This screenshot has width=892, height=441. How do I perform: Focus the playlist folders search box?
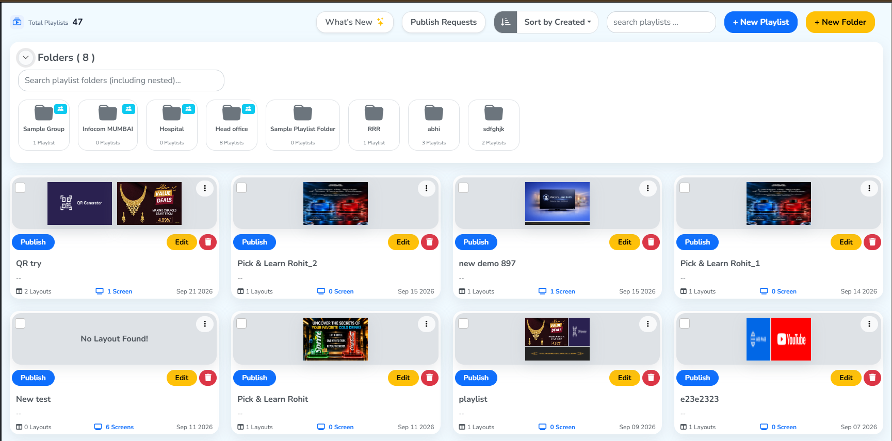[121, 80]
